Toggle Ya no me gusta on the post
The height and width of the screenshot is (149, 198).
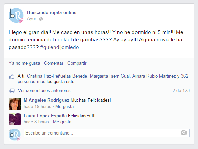(x=24, y=63)
